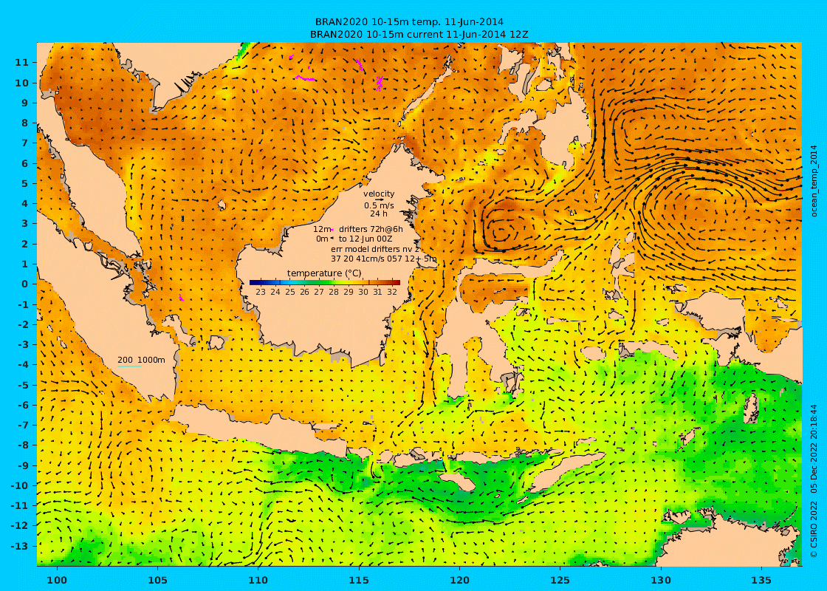
Task: Click the cyan line under "200 1000m"
Action: [x=129, y=366]
